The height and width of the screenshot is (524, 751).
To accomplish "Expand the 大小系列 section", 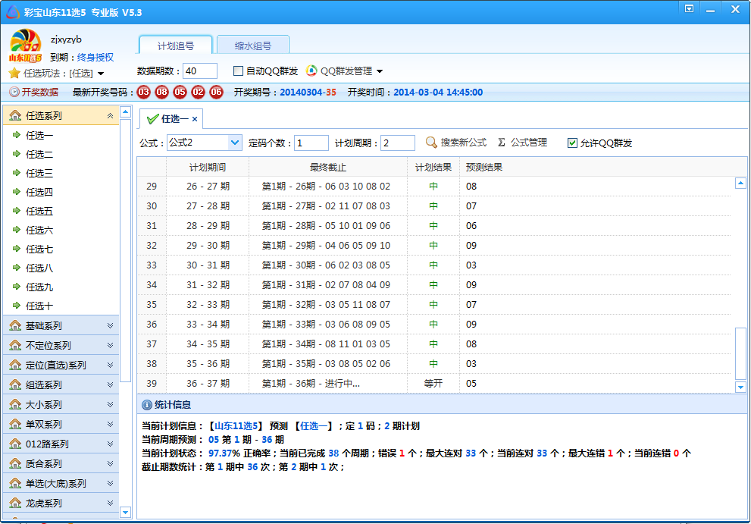I will tap(110, 404).
